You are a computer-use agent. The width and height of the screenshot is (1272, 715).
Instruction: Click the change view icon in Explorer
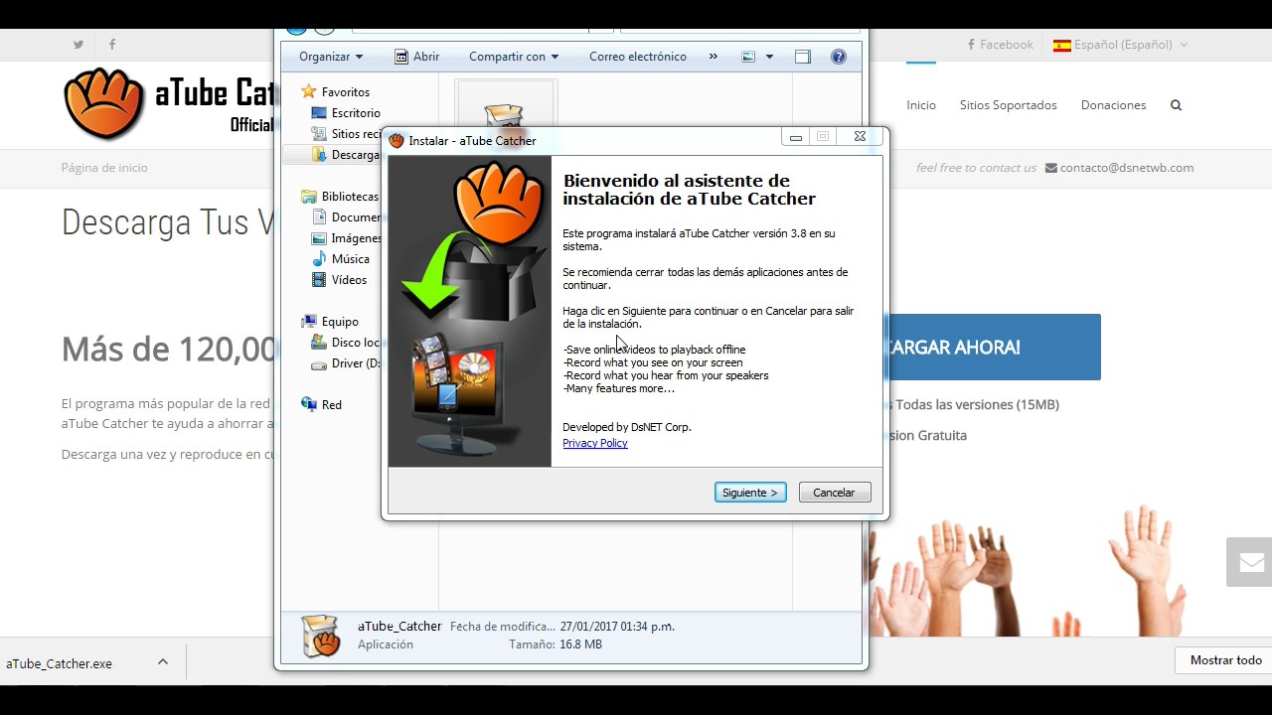748,57
